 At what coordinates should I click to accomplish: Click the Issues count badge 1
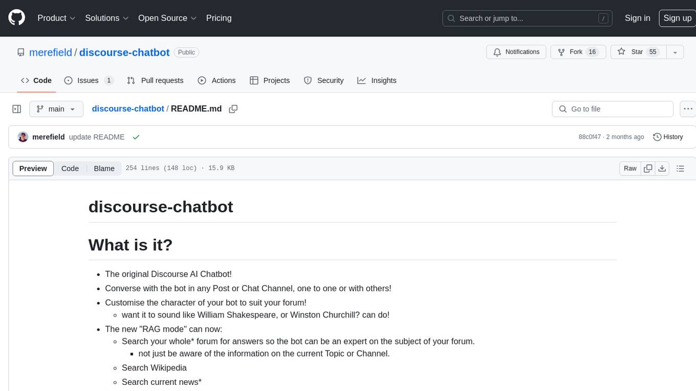click(108, 80)
